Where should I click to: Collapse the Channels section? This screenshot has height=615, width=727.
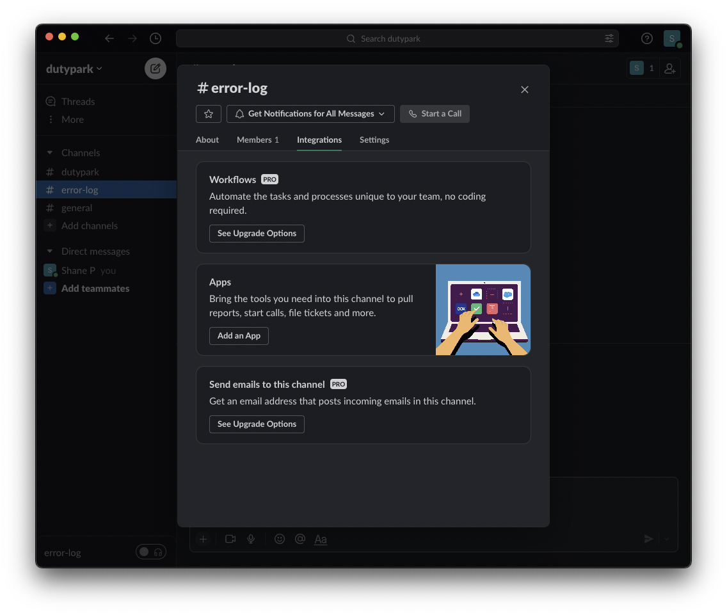(x=50, y=152)
